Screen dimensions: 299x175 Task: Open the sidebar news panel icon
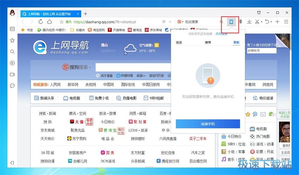(x=12, y=29)
